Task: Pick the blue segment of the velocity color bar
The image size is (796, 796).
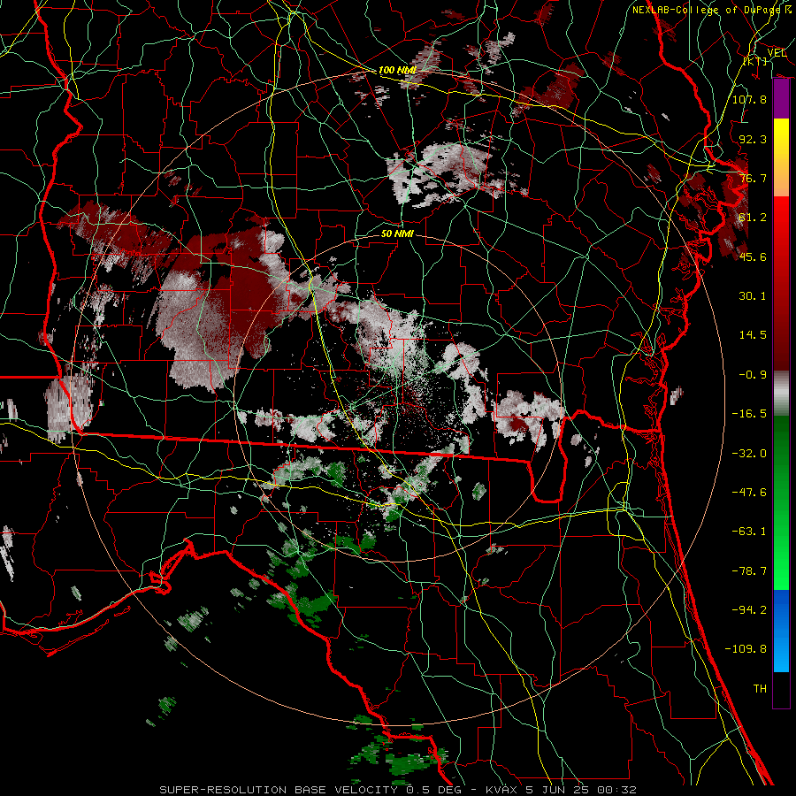Action: (781, 631)
